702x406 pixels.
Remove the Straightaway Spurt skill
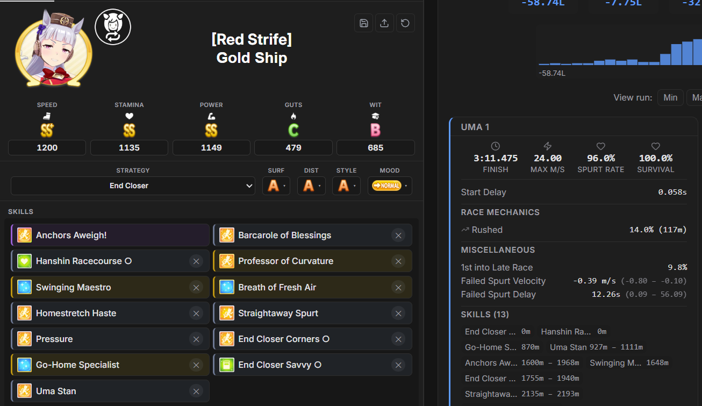pos(398,313)
